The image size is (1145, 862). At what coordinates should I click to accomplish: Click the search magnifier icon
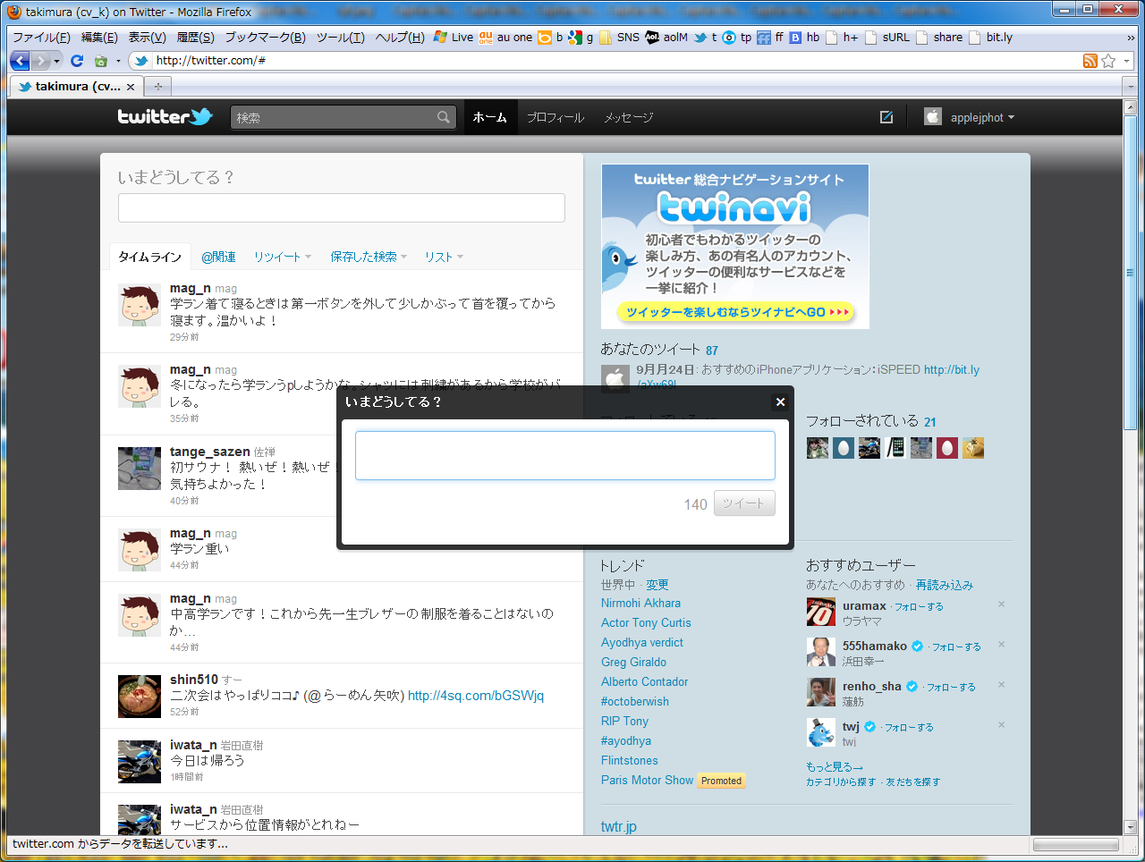coord(444,117)
